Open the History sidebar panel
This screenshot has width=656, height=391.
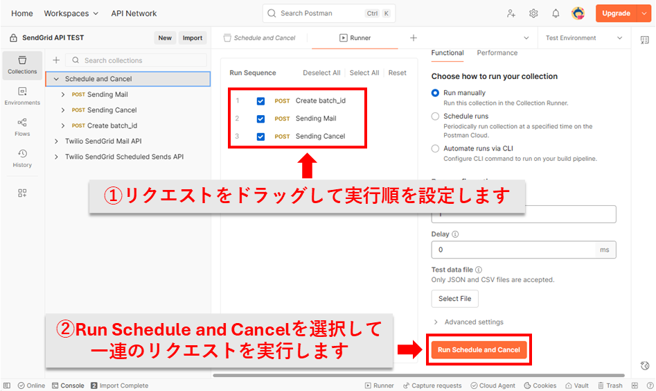click(x=22, y=158)
